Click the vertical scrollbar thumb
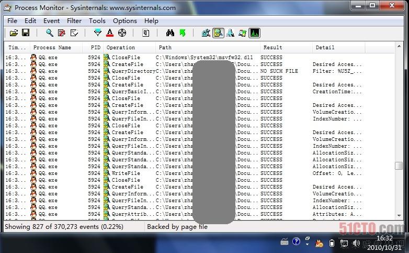Screen dimensions: 409x253 point(399,166)
